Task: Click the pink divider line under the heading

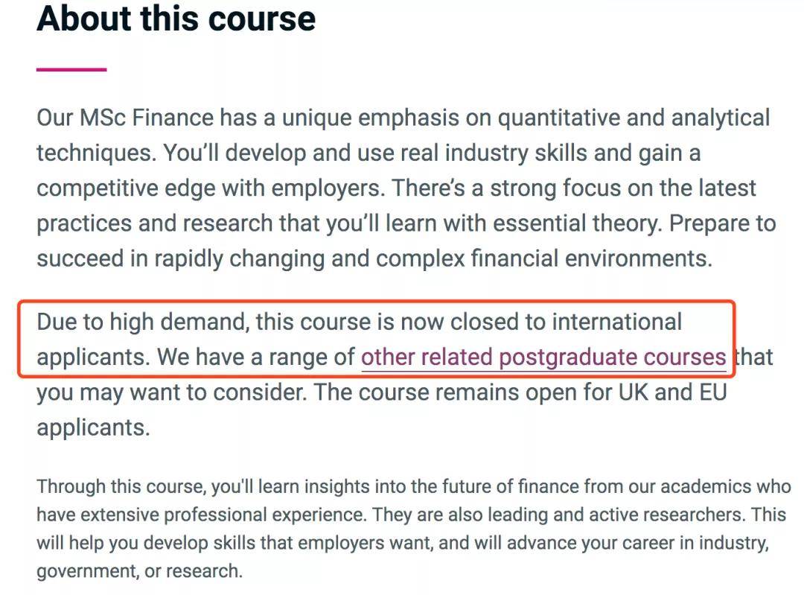Action: tap(71, 69)
